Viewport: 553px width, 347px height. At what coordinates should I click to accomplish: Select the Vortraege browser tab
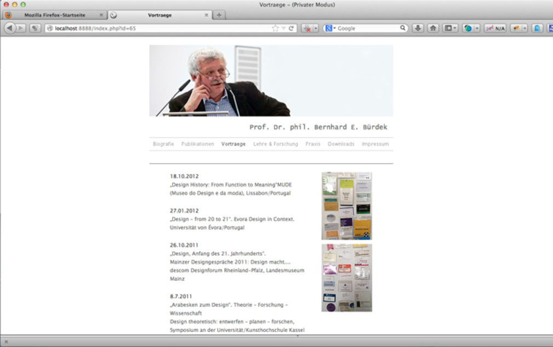[x=160, y=15]
